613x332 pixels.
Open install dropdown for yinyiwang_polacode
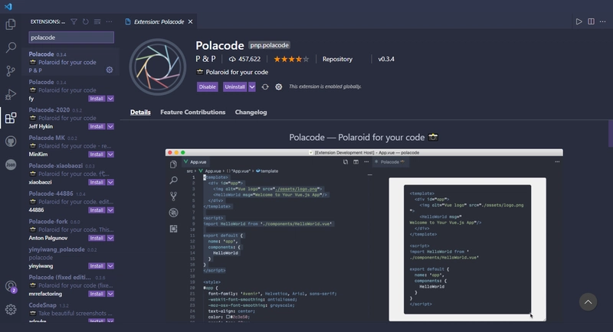pyautogui.click(x=110, y=266)
